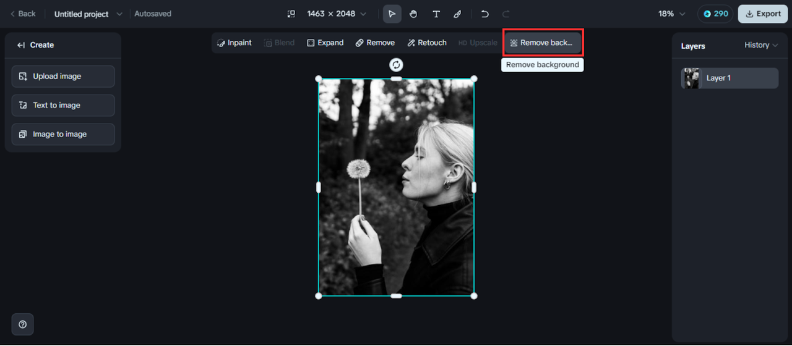Open the 18% zoom level dropdown
792x346 pixels.
(672, 14)
